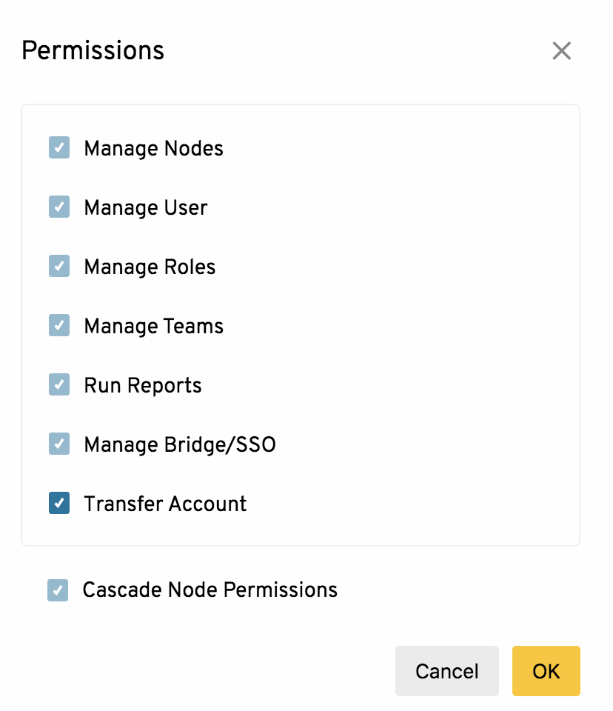The image size is (613, 711).
Task: Toggle the Cascade Node Permissions checkbox
Action: coord(58,590)
